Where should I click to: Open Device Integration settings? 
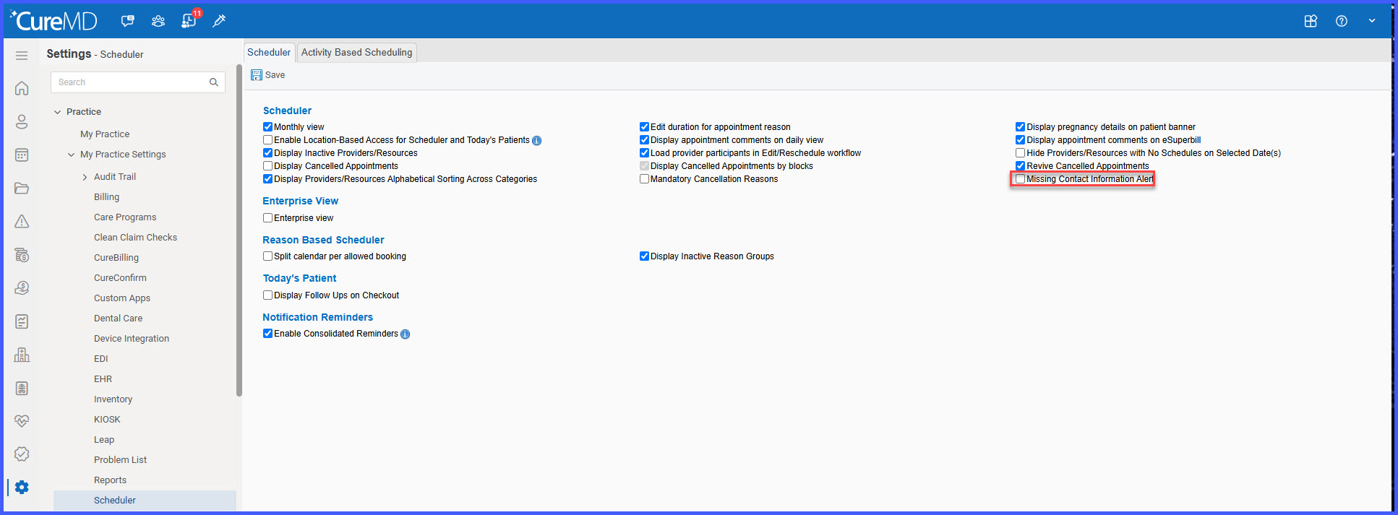[132, 339]
